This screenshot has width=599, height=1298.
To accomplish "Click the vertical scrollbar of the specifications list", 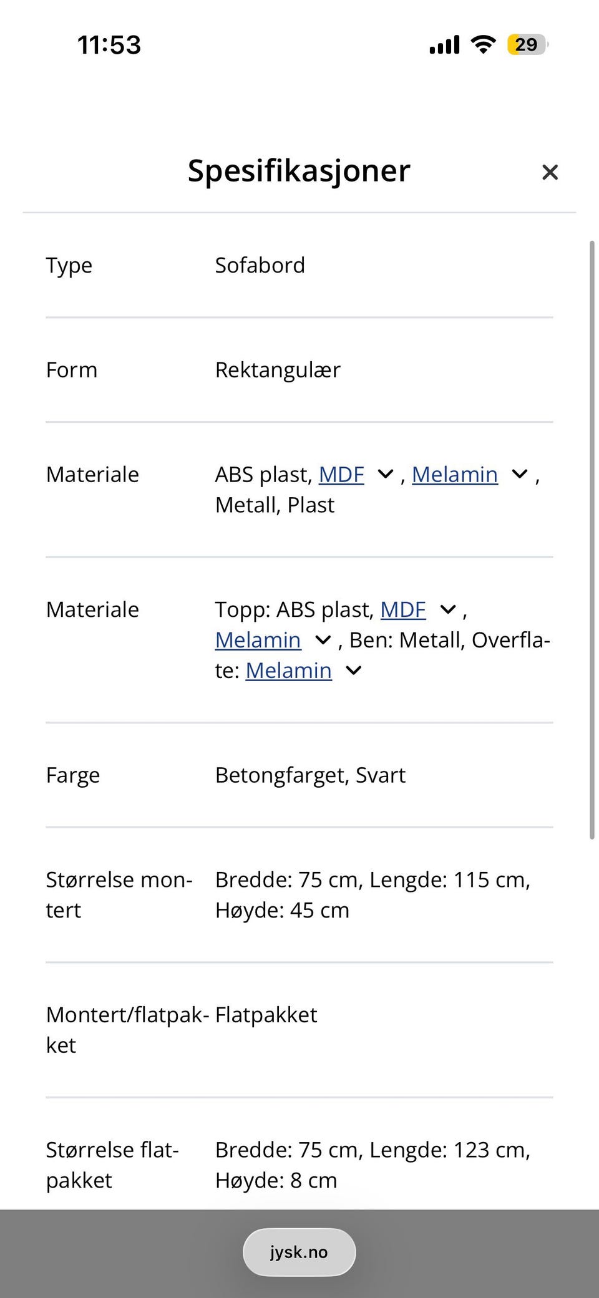I will (592, 540).
